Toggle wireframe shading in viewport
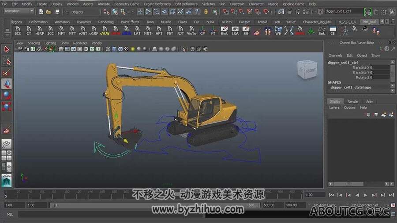The height and width of the screenshot is (223, 397). [x=108, y=49]
